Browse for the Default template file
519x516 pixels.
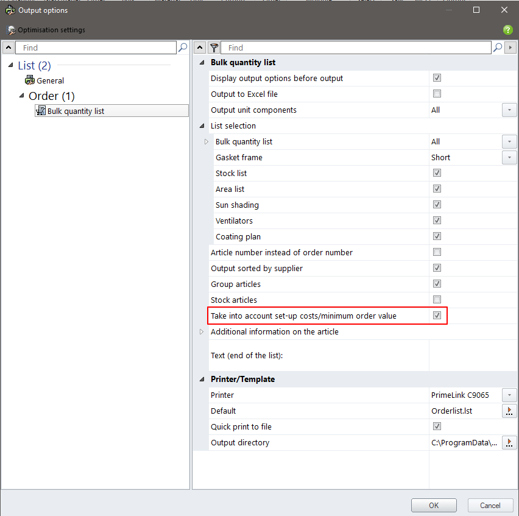click(x=509, y=411)
